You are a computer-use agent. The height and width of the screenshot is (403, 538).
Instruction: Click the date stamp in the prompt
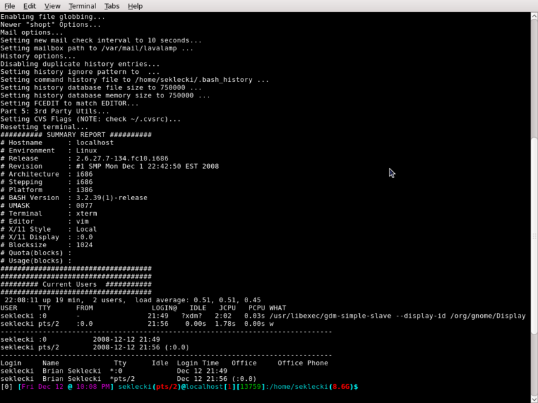tap(66, 387)
